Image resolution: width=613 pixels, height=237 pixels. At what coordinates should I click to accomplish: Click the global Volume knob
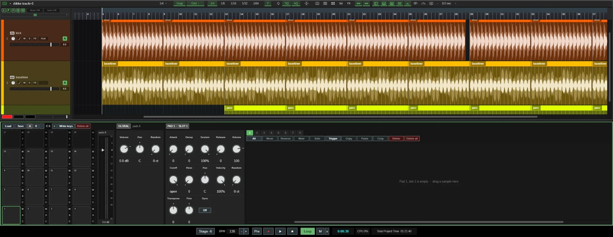pos(124,149)
